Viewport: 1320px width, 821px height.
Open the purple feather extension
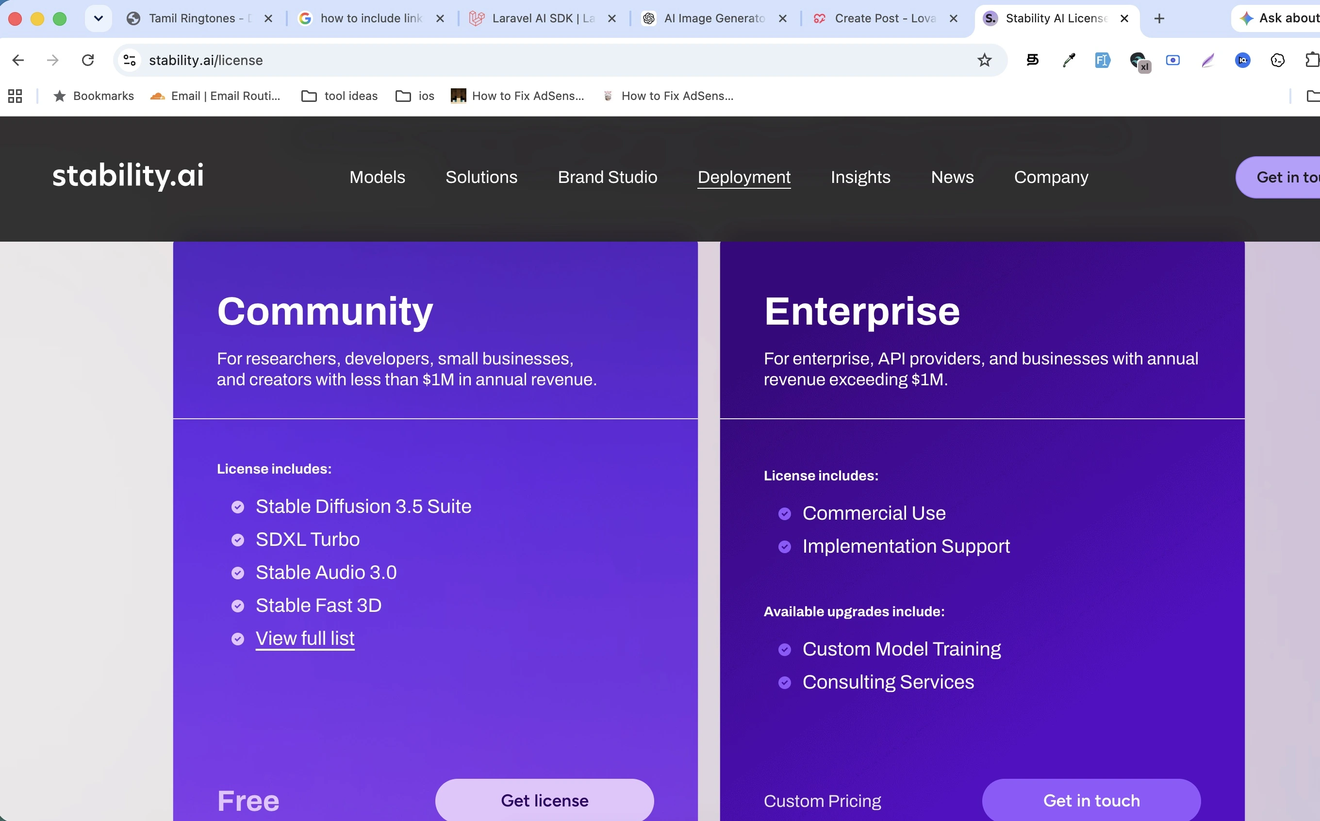1208,60
